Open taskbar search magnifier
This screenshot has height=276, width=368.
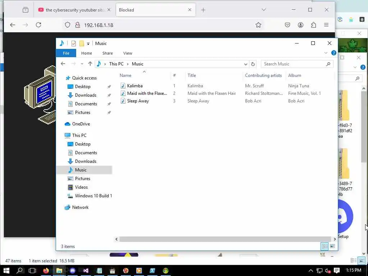point(20,271)
